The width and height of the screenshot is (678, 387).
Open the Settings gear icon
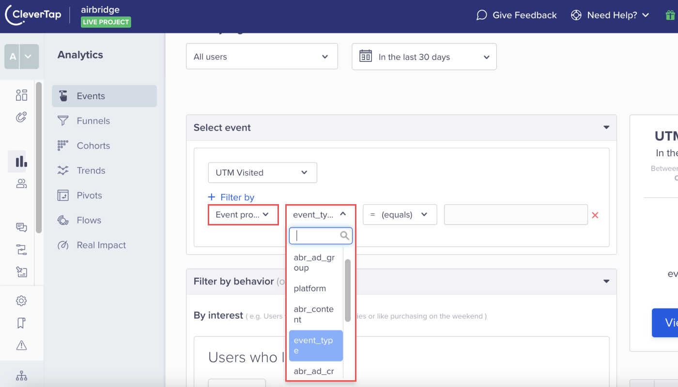(21, 301)
